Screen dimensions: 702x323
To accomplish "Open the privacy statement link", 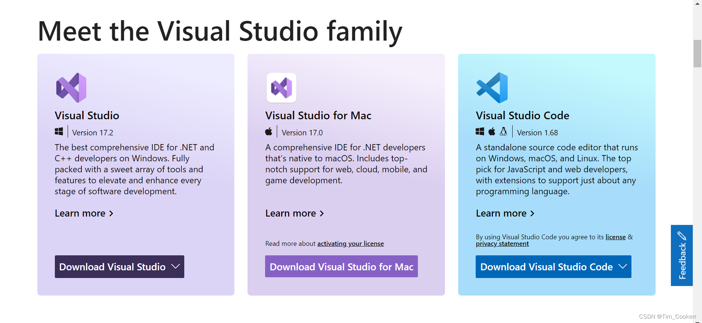I will [502, 244].
